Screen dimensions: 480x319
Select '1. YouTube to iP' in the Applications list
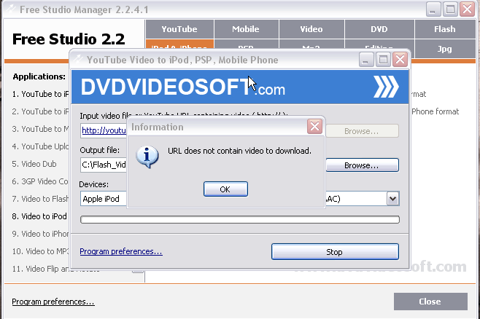click(x=40, y=94)
